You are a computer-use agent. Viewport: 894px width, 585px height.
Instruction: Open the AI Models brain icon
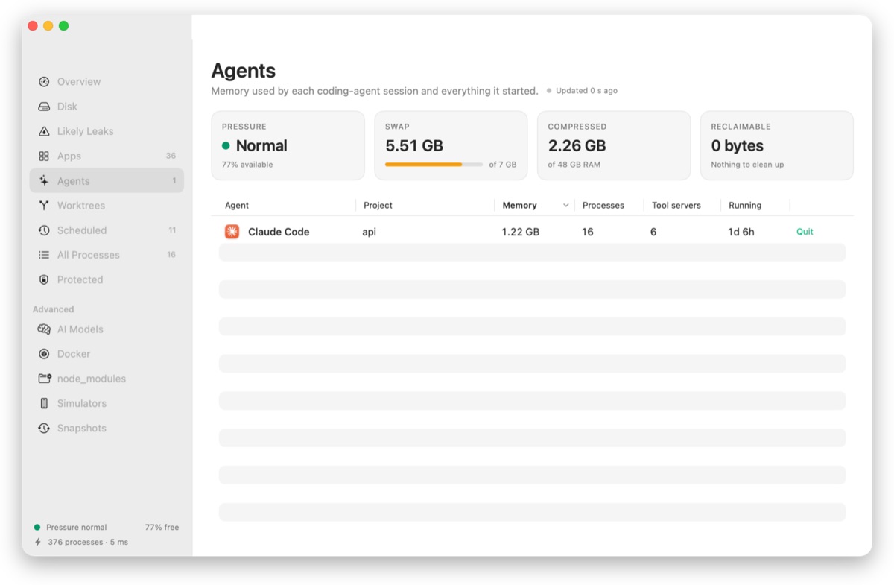pyautogui.click(x=44, y=329)
